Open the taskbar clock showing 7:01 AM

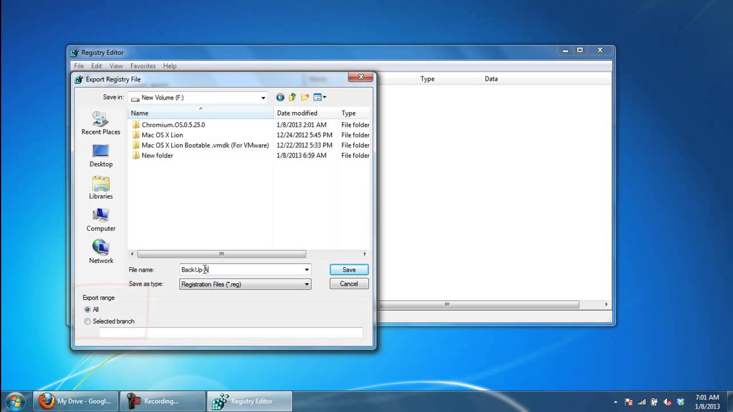click(x=707, y=402)
